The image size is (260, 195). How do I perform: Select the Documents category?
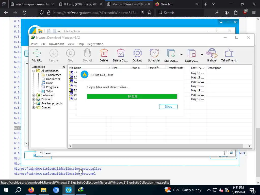pyautogui.click(x=53, y=79)
